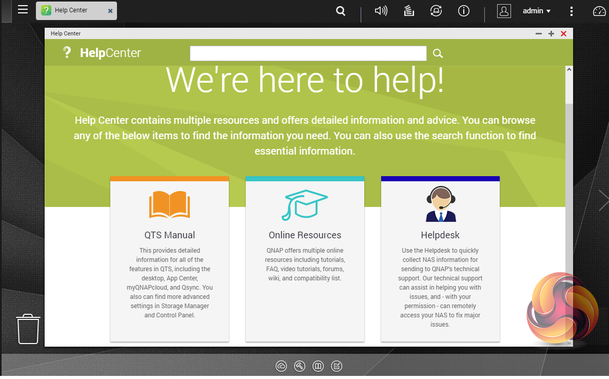The width and height of the screenshot is (609, 379).
Task: Open event notifications info icon
Action: pyautogui.click(x=464, y=11)
